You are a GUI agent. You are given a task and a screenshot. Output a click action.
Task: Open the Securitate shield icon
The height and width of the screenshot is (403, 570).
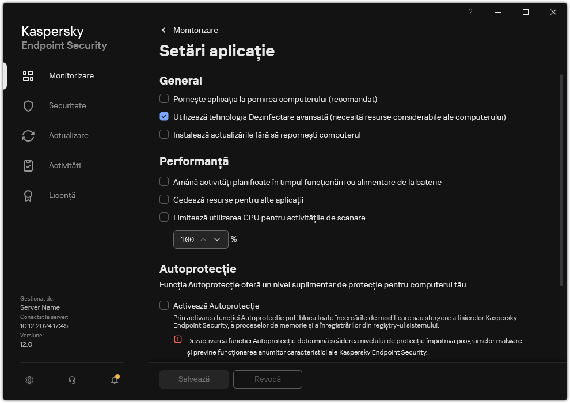coord(28,106)
